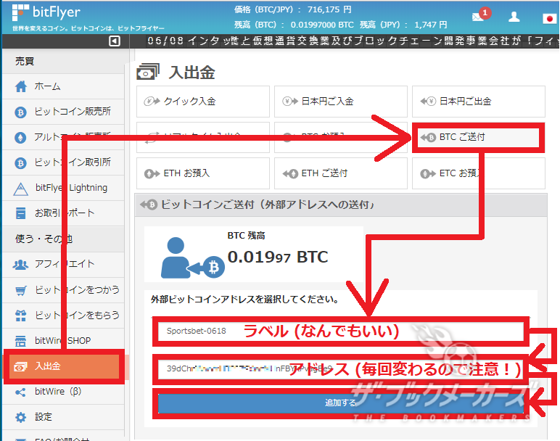Click the アフィリエイト people icon

pos(21,264)
